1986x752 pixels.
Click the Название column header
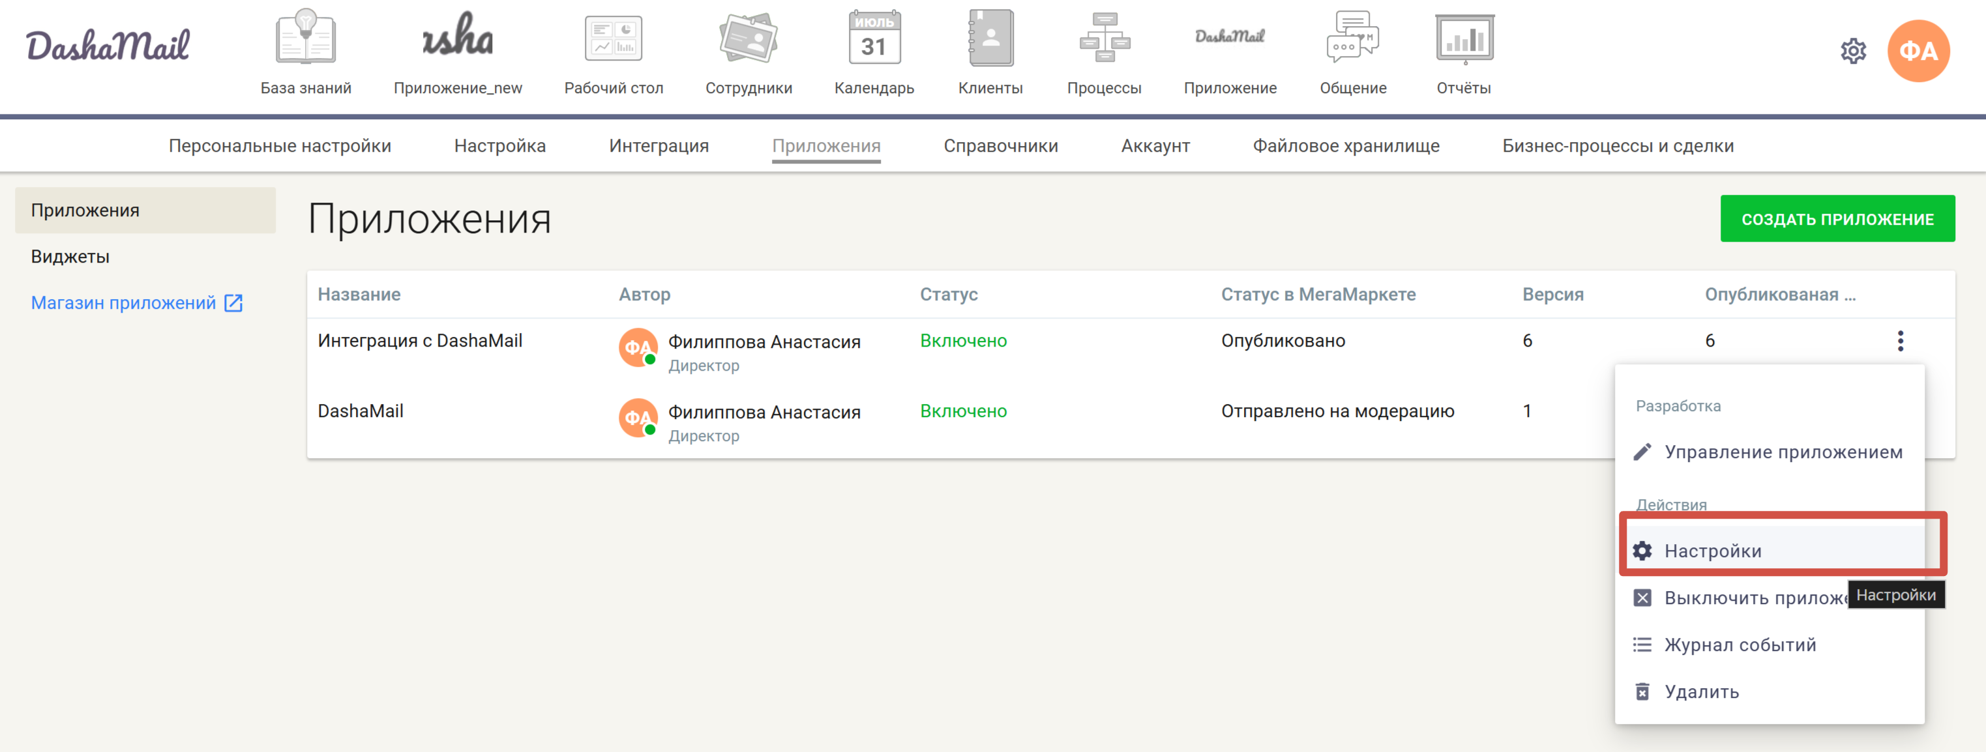(x=359, y=295)
